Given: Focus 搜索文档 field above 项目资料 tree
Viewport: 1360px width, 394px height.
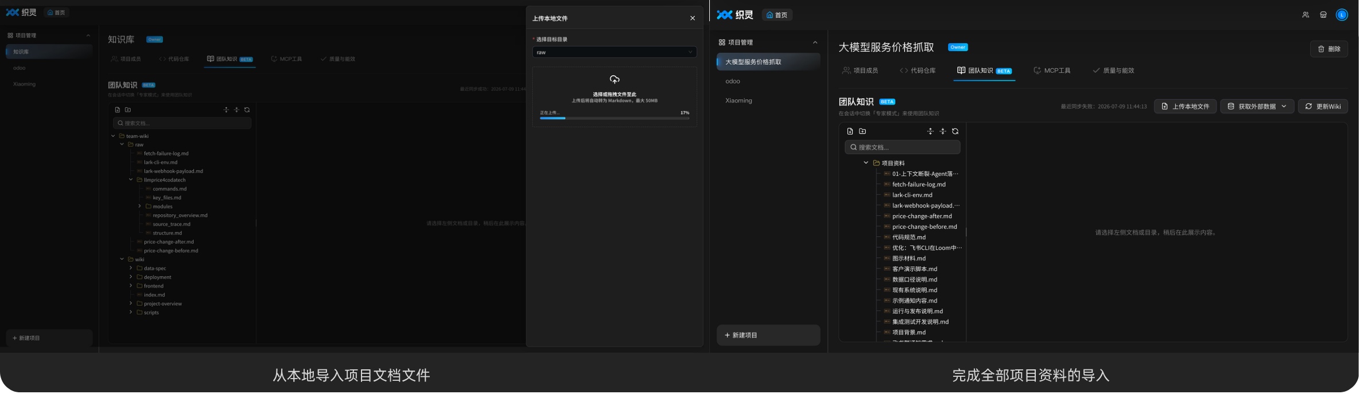Looking at the screenshot, I should [902, 147].
